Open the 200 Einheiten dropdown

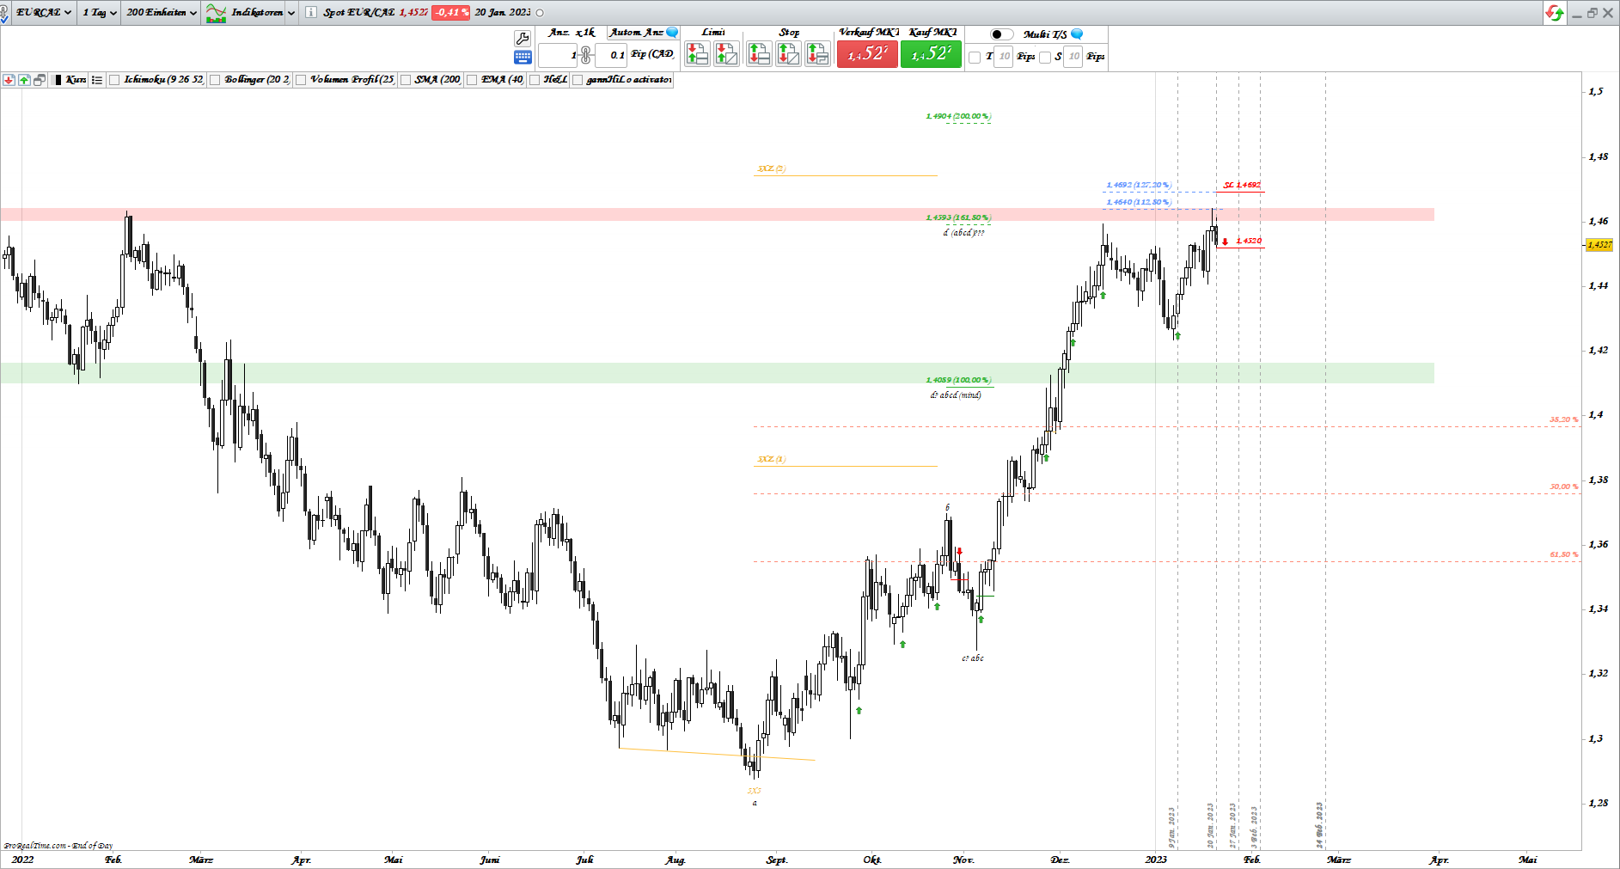[162, 13]
